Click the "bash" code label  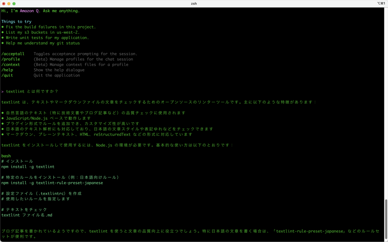(x=6, y=156)
